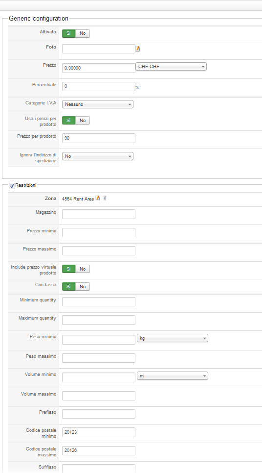
Task: Set Con tassa to No
Action: point(83,287)
